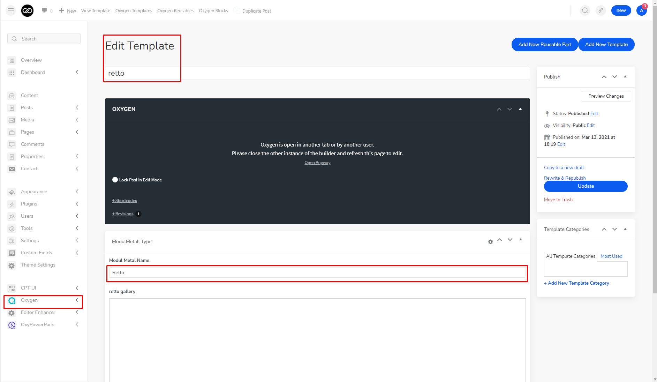Click the Revisions info icon

point(138,214)
